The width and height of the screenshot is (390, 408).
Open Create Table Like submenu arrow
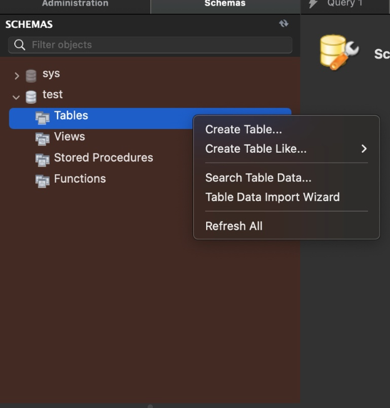[364, 149]
